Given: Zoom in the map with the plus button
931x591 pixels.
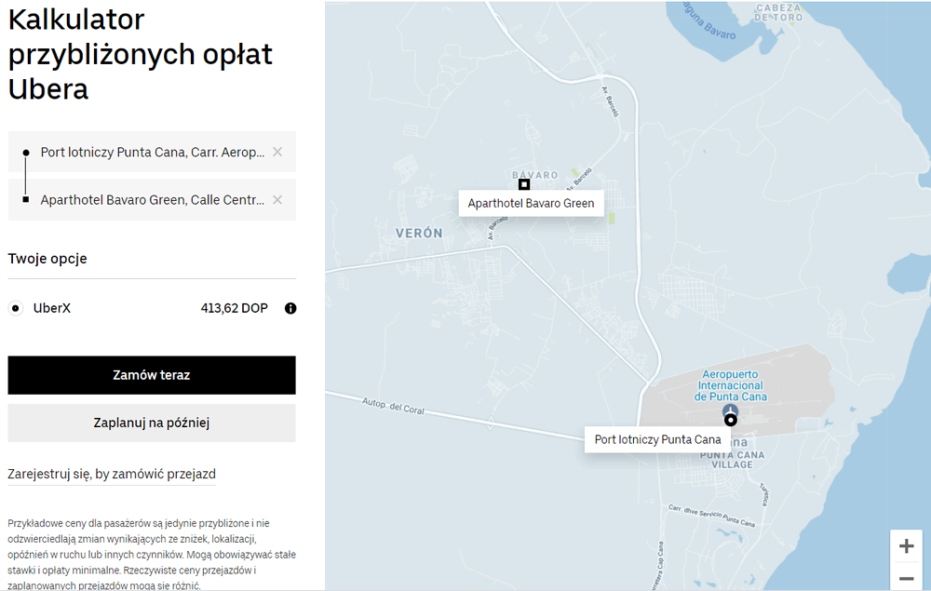Looking at the screenshot, I should 906,546.
